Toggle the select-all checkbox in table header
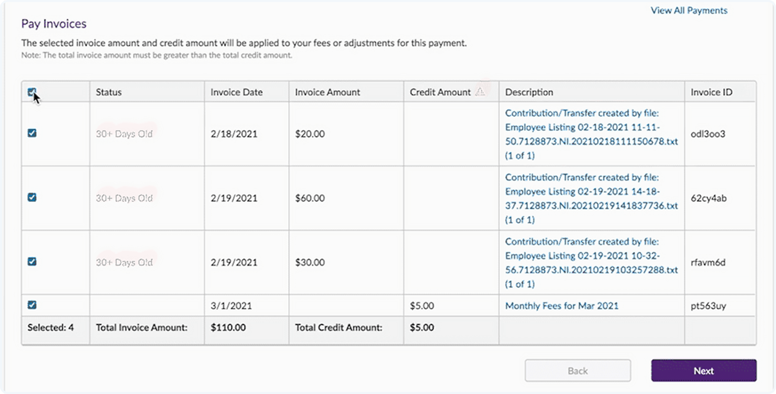Screen dimensions: 776x394 coord(32,92)
